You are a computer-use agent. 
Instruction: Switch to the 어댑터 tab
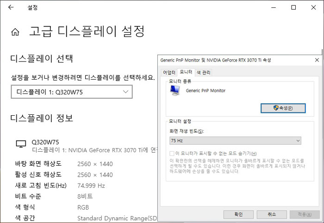point(169,72)
